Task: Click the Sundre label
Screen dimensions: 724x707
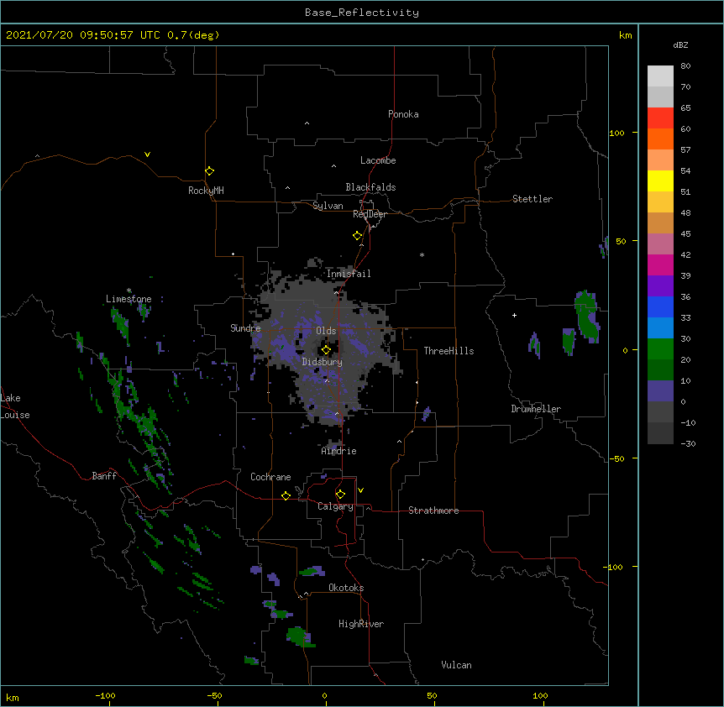Action: click(x=245, y=328)
